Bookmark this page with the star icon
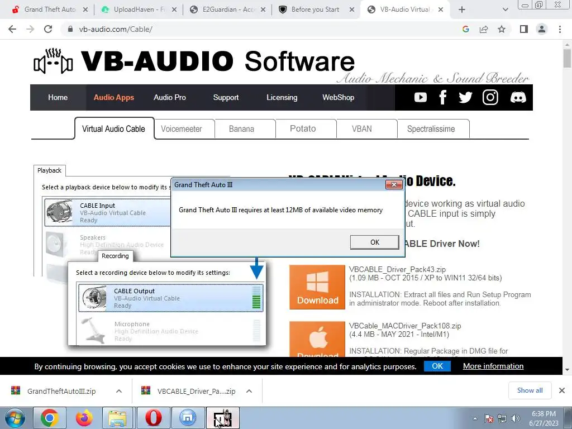The width and height of the screenshot is (572, 429). point(502,29)
